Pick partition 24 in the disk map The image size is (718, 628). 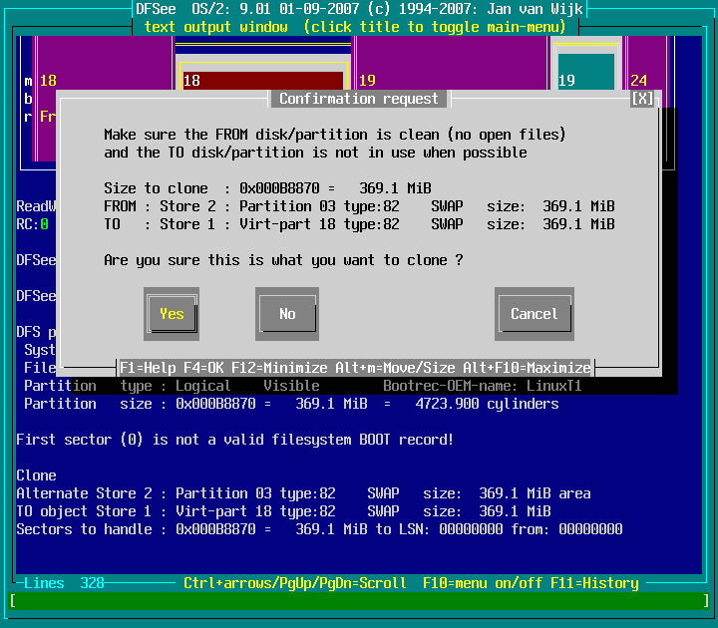(x=644, y=80)
